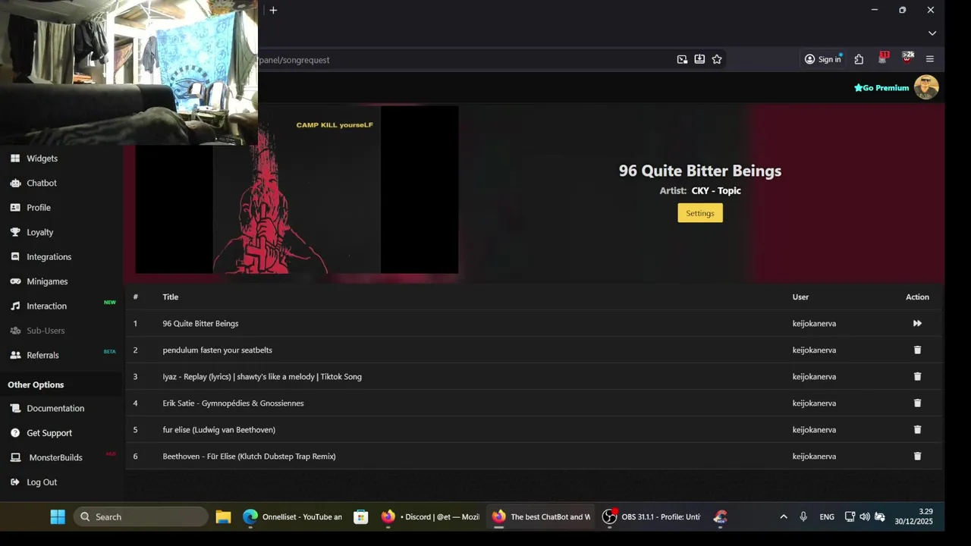The height and width of the screenshot is (546, 971).
Task: Delete Für Elise Klutch Dubstep Remix request
Action: 917,456
